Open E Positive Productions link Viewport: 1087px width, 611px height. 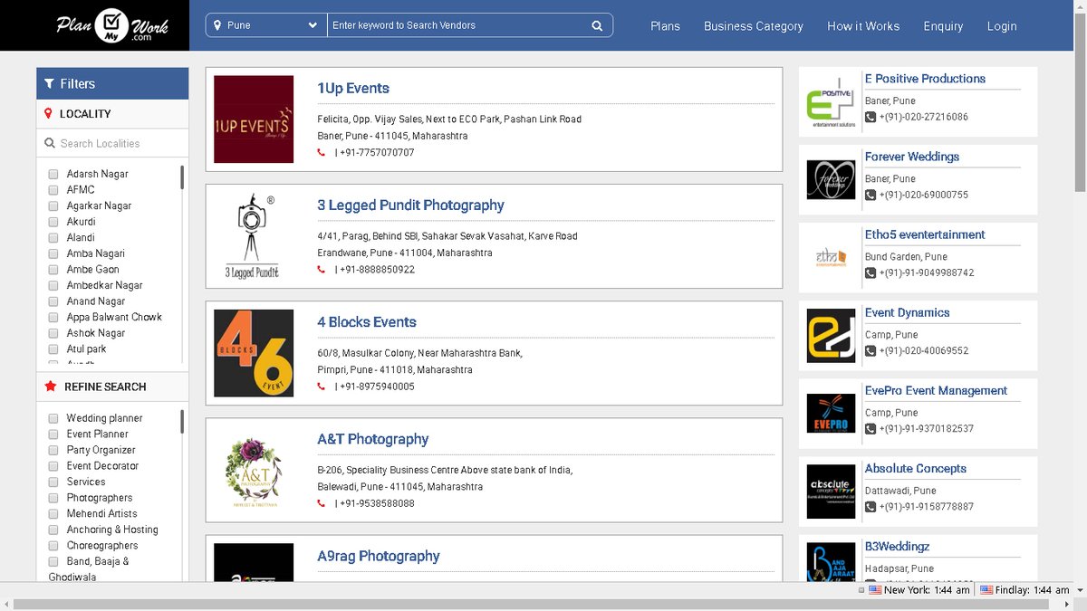925,79
